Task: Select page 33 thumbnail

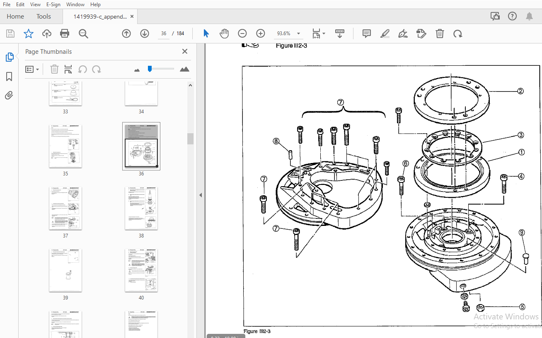Action: click(x=65, y=94)
